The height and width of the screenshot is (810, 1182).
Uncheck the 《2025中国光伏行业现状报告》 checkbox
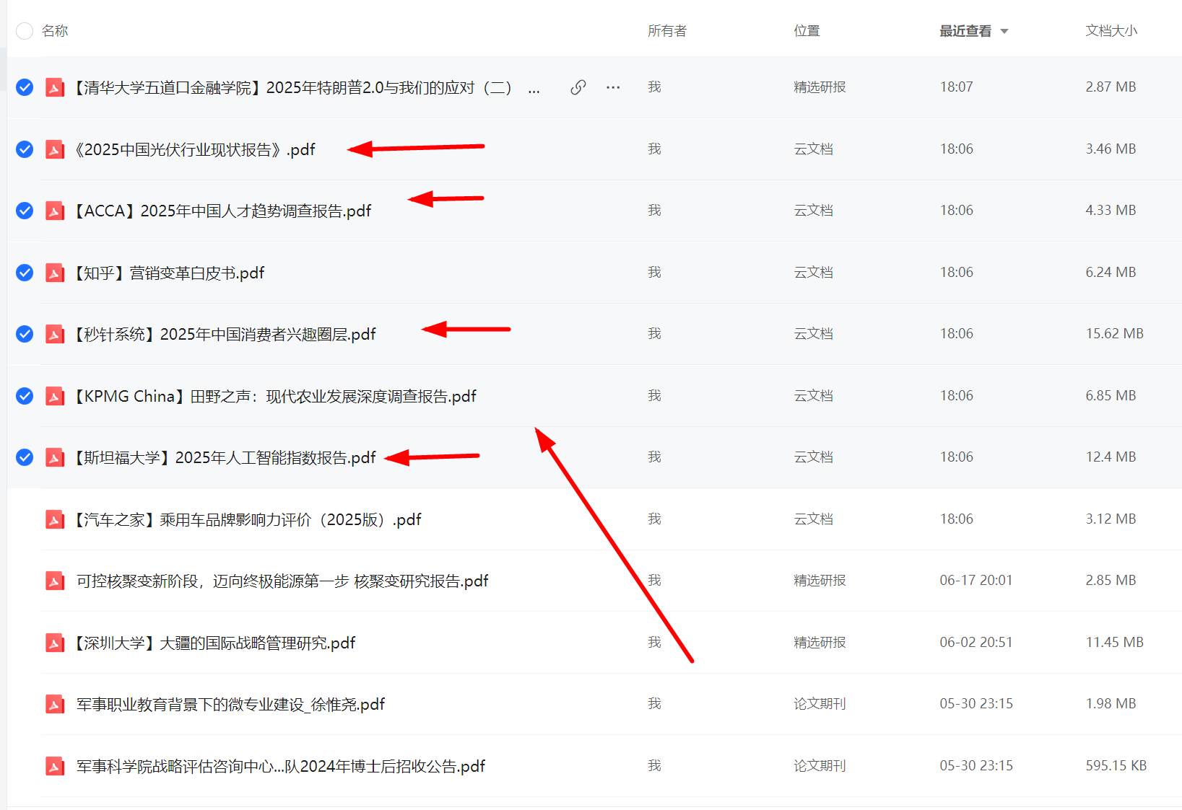click(25, 149)
